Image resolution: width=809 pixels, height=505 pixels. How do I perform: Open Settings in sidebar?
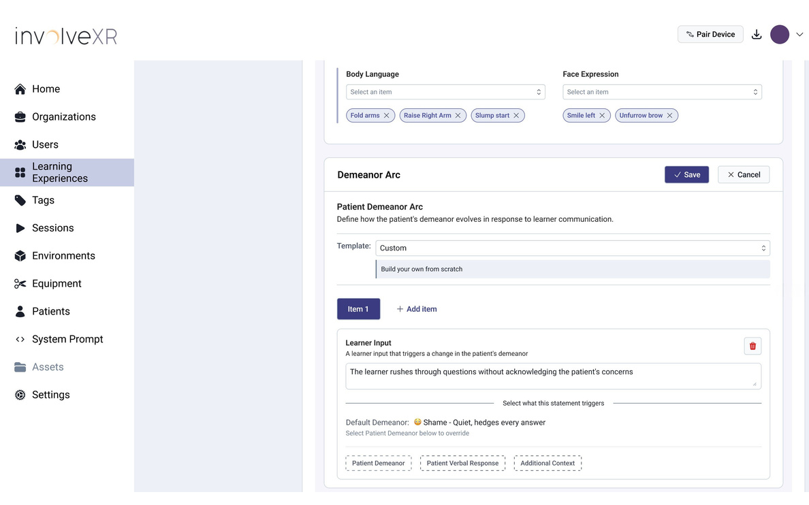pyautogui.click(x=67, y=395)
